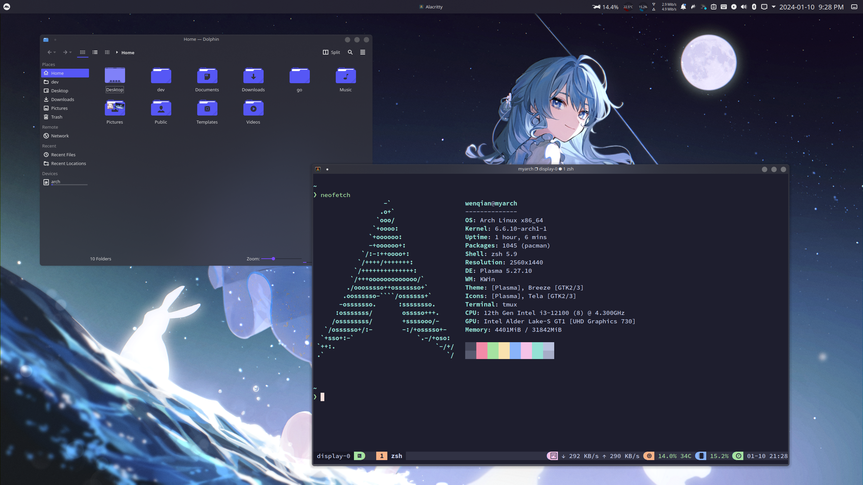Click the Pictures folder thumbnail
863x485 pixels.
[115, 108]
